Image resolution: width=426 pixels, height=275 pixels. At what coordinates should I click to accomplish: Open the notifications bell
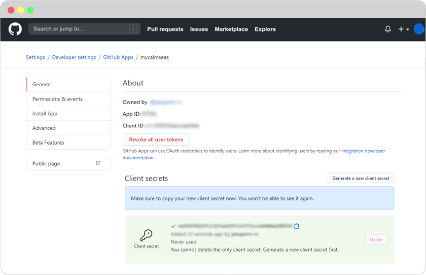tap(387, 29)
